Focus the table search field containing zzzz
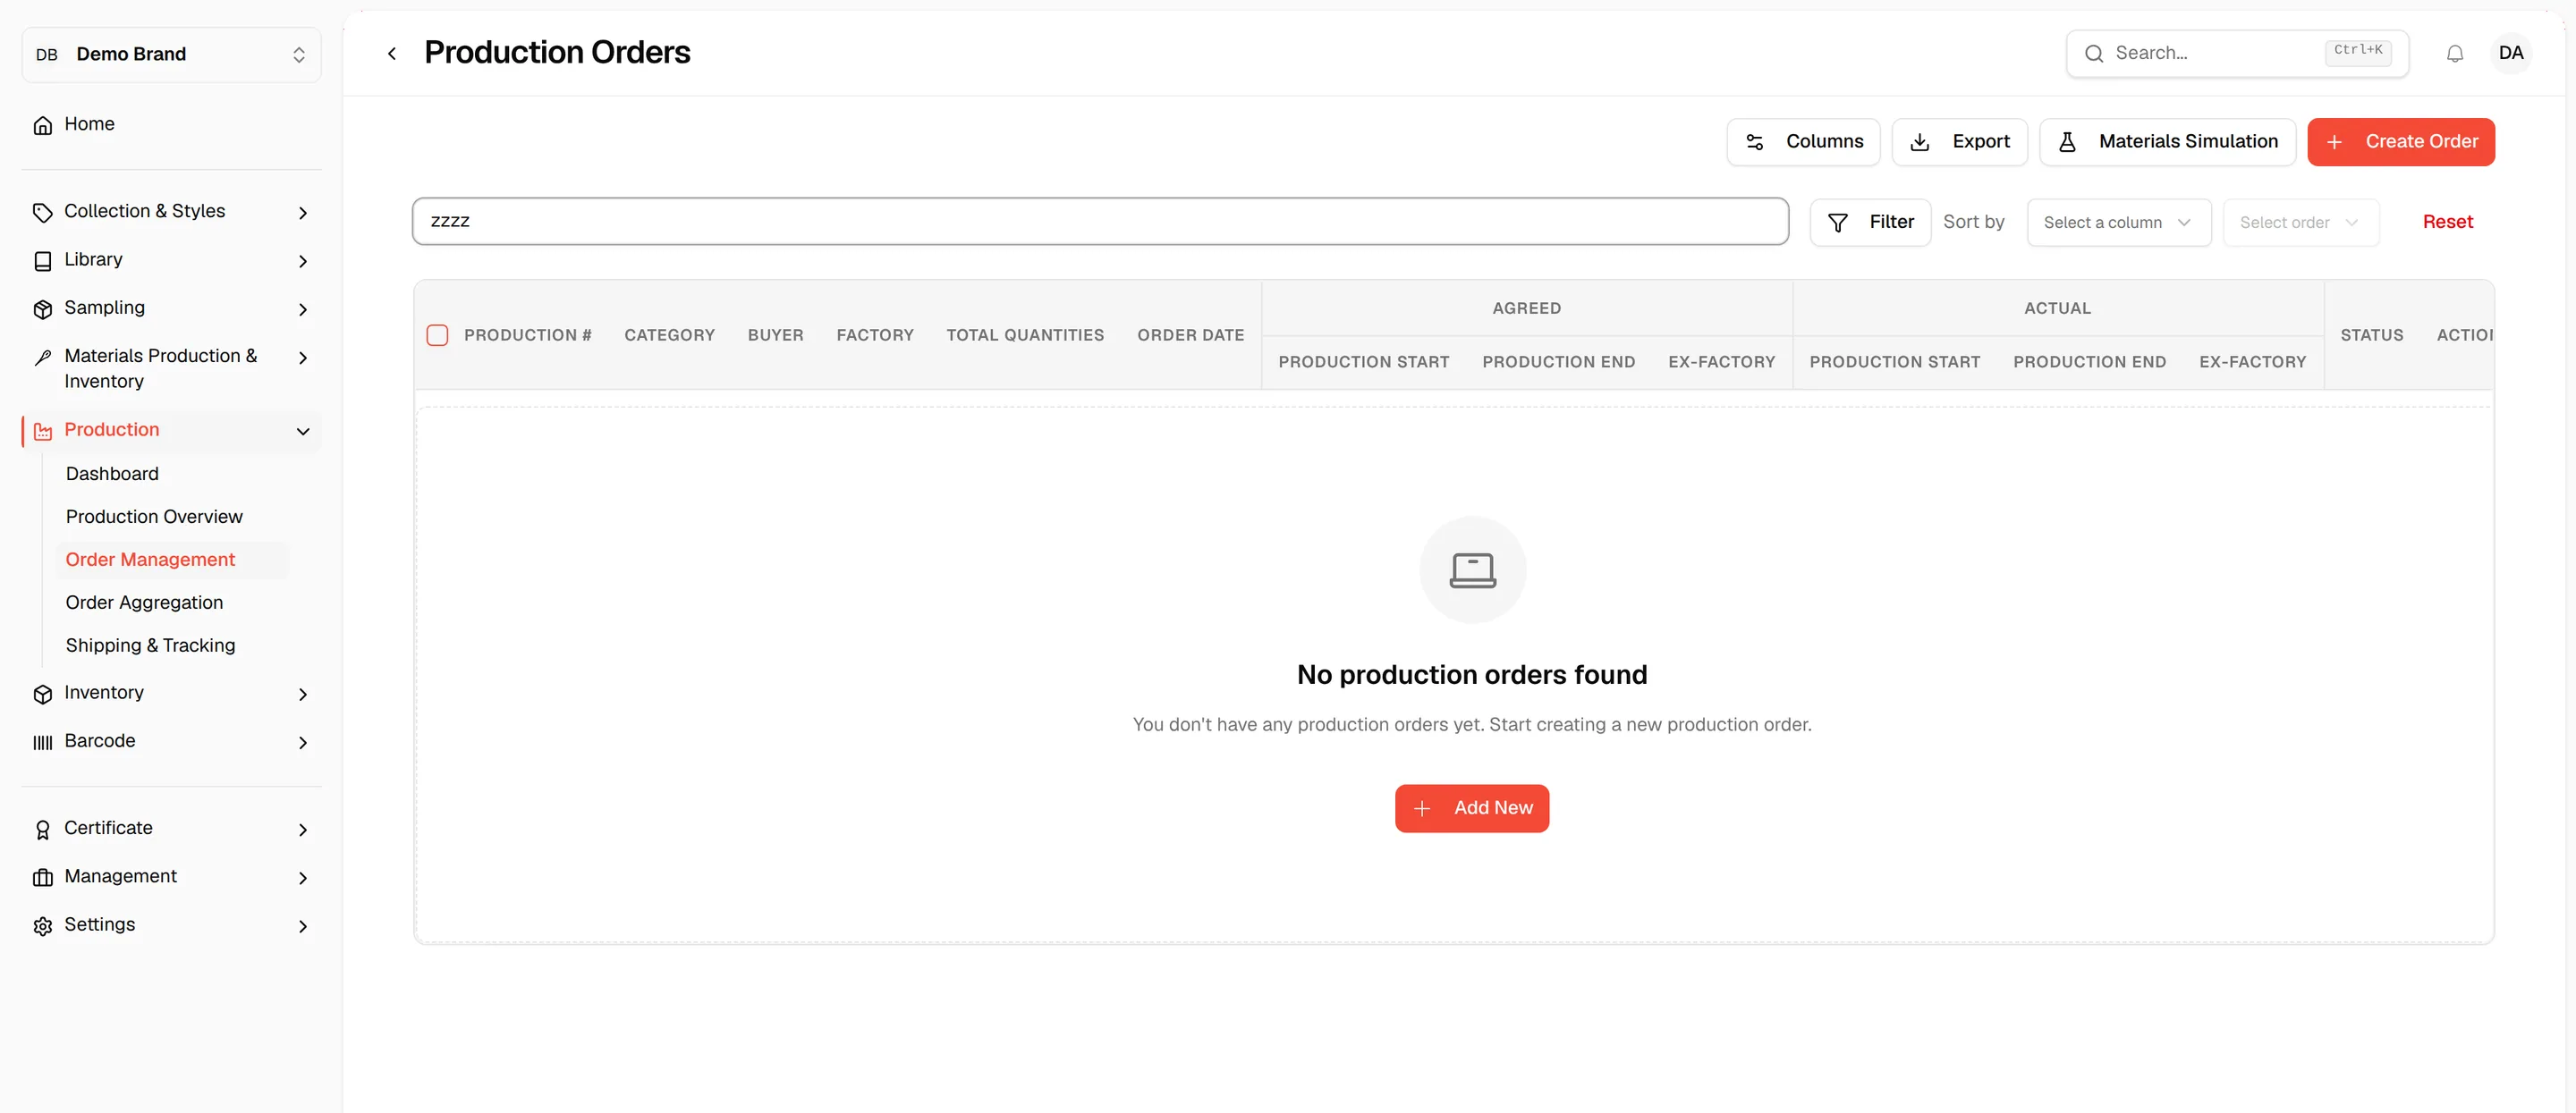This screenshot has width=2576, height=1113. (x=1099, y=221)
